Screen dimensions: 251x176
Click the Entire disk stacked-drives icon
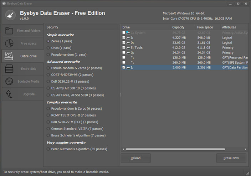tap(9, 69)
